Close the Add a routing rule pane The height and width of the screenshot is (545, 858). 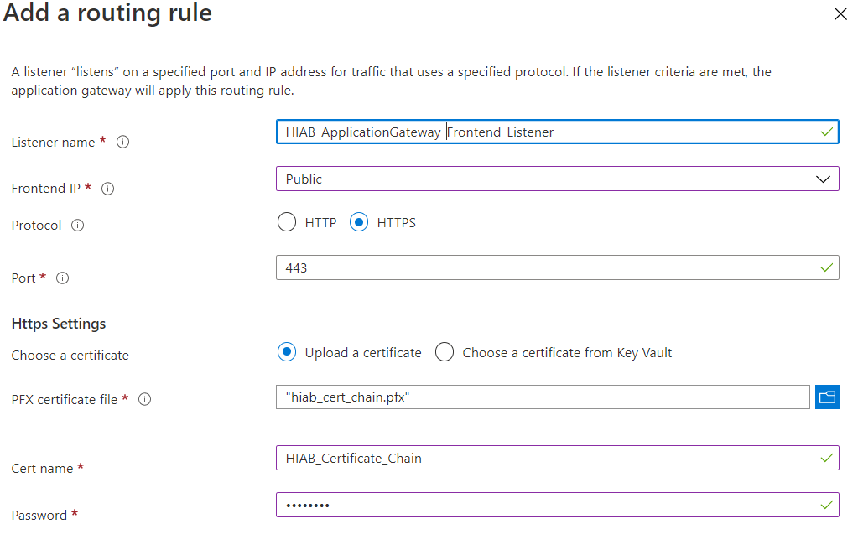click(x=841, y=14)
